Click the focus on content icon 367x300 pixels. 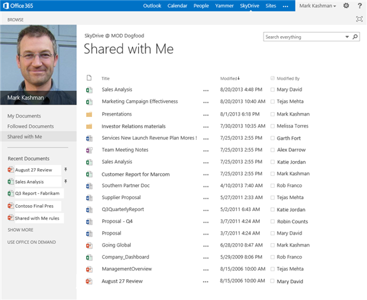tap(360, 19)
